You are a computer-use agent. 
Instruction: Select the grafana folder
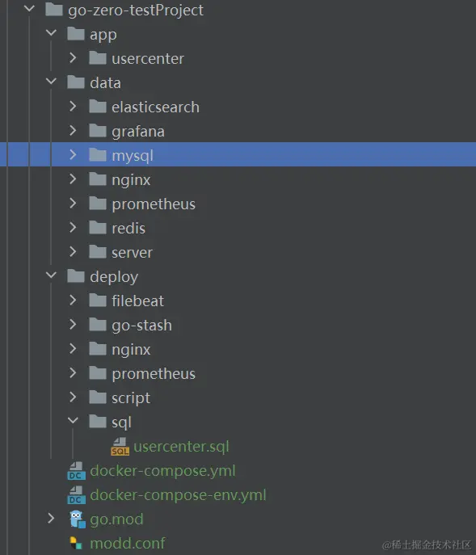[138, 132]
